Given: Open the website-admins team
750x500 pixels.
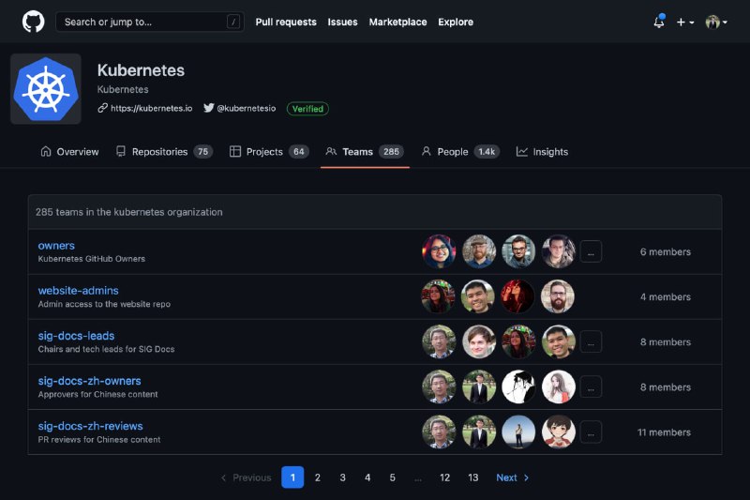Looking at the screenshot, I should tap(79, 291).
